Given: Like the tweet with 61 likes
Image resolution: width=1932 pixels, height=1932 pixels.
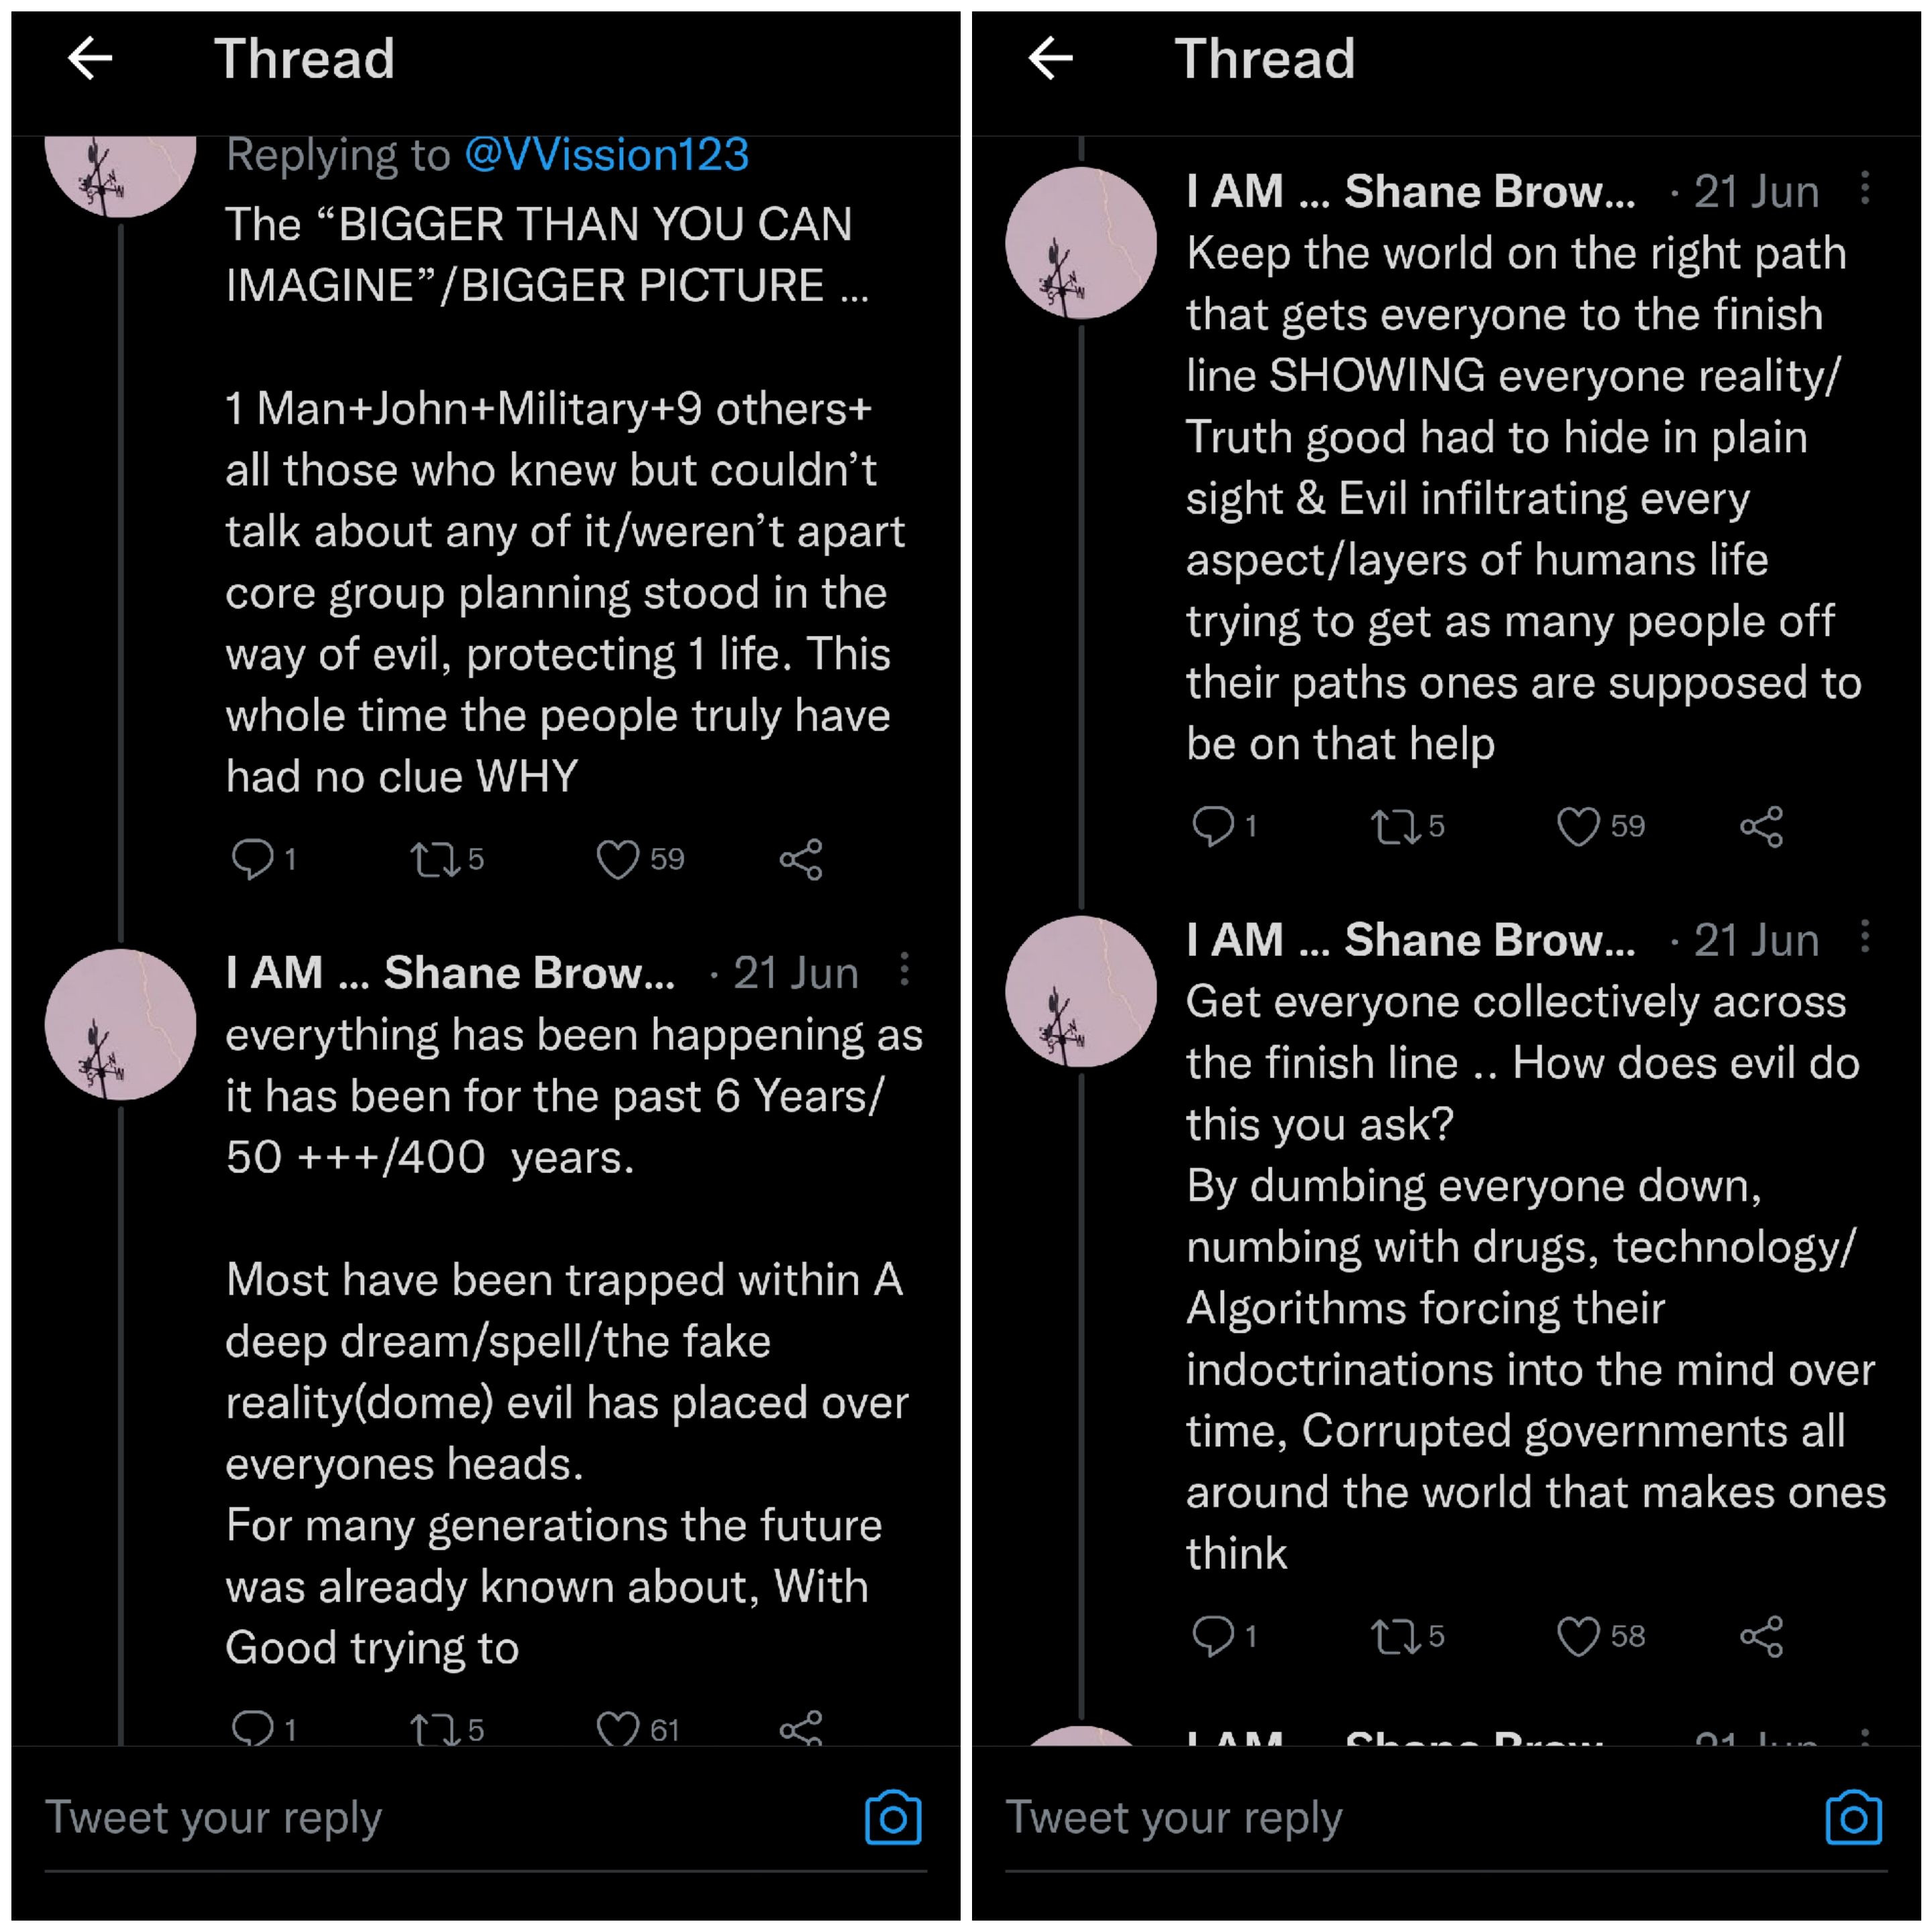Looking at the screenshot, I should point(617,1728).
